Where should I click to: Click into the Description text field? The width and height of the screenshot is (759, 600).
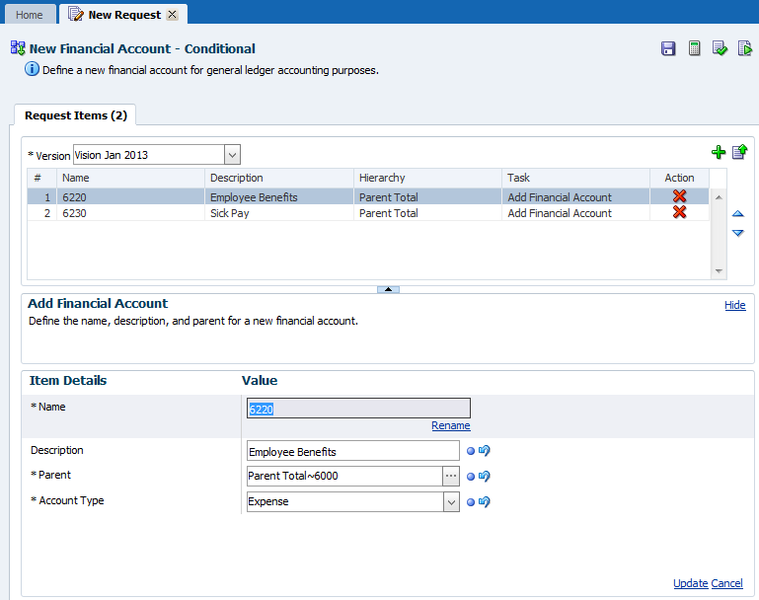point(352,452)
